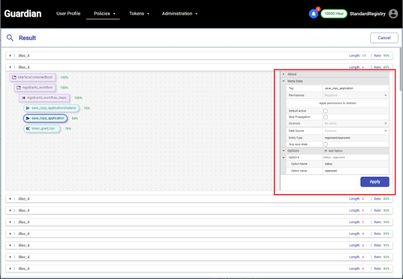Expand the About section
The height and width of the screenshot is (279, 403).
coord(292,74)
